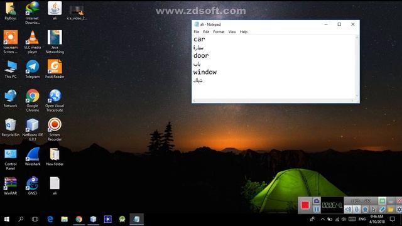Stop recording with the red button
Viewport: 402px width, 226px height.
click(305, 205)
